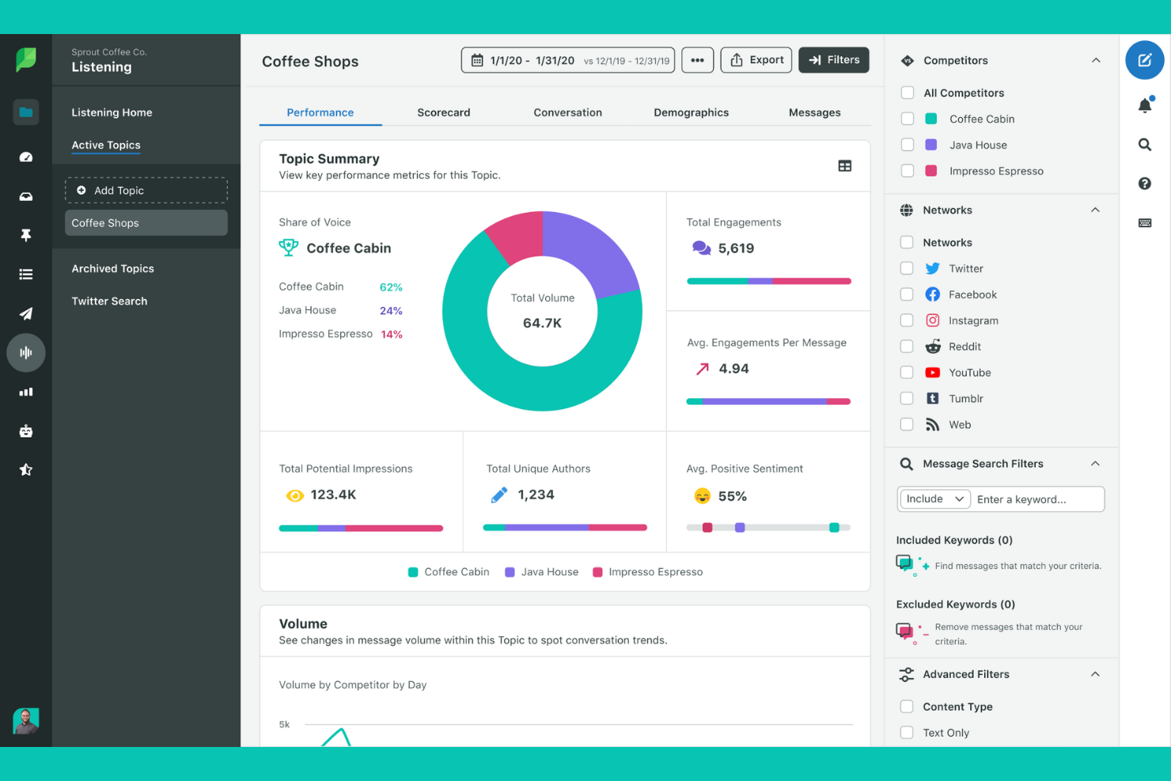
Task: Collapse the Advanced Filters section
Action: point(1096,674)
